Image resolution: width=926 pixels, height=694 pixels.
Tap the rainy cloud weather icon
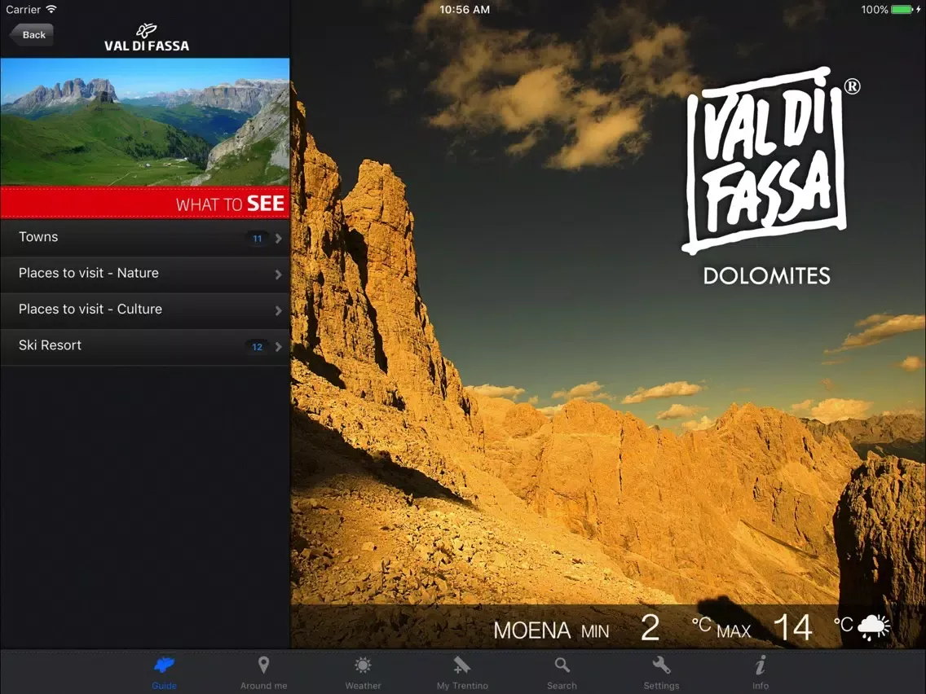pyautogui.click(x=874, y=626)
